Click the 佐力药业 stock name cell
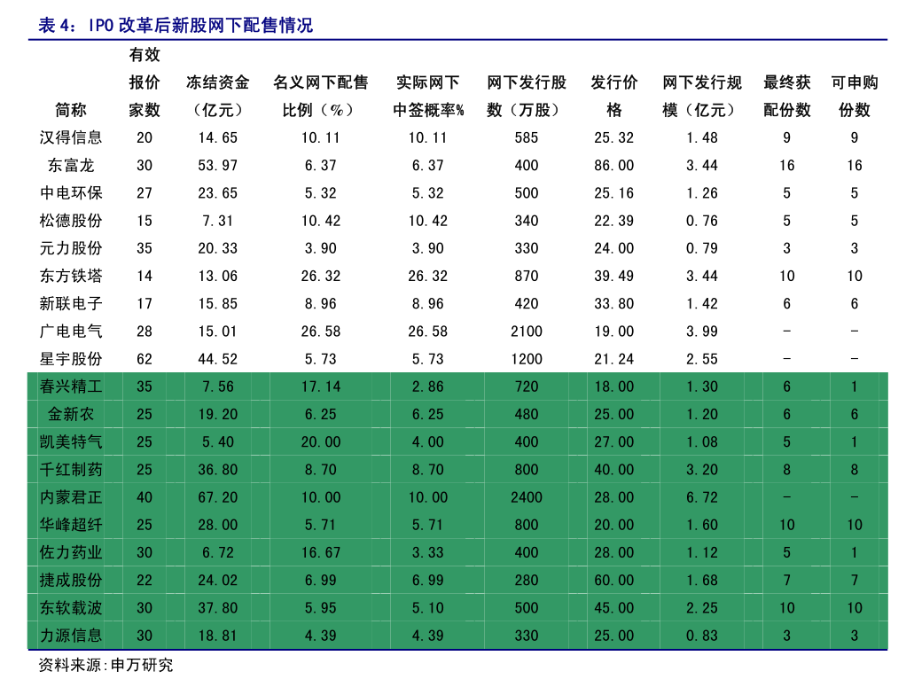 tap(71, 552)
